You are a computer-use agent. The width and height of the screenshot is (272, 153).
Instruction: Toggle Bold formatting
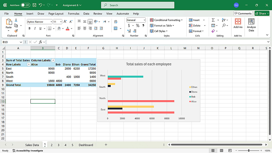point(29,28)
